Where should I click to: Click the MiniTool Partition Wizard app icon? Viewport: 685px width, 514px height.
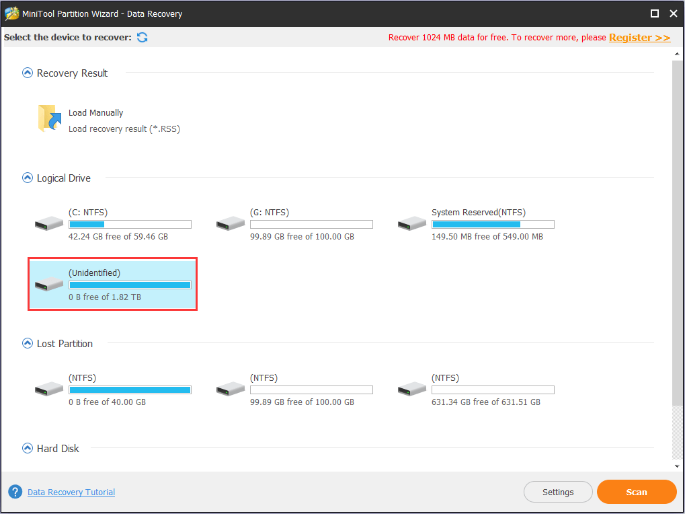coord(12,13)
